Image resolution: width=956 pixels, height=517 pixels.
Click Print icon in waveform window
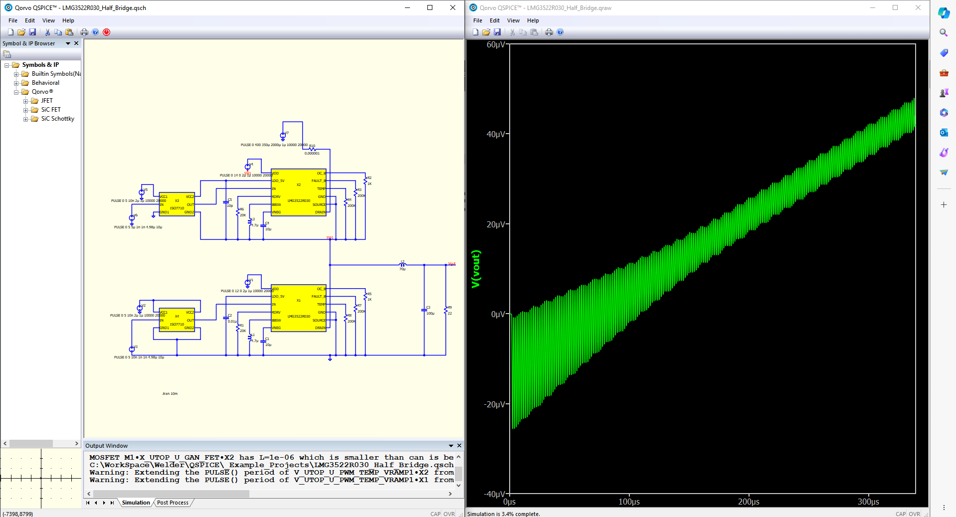click(x=549, y=32)
